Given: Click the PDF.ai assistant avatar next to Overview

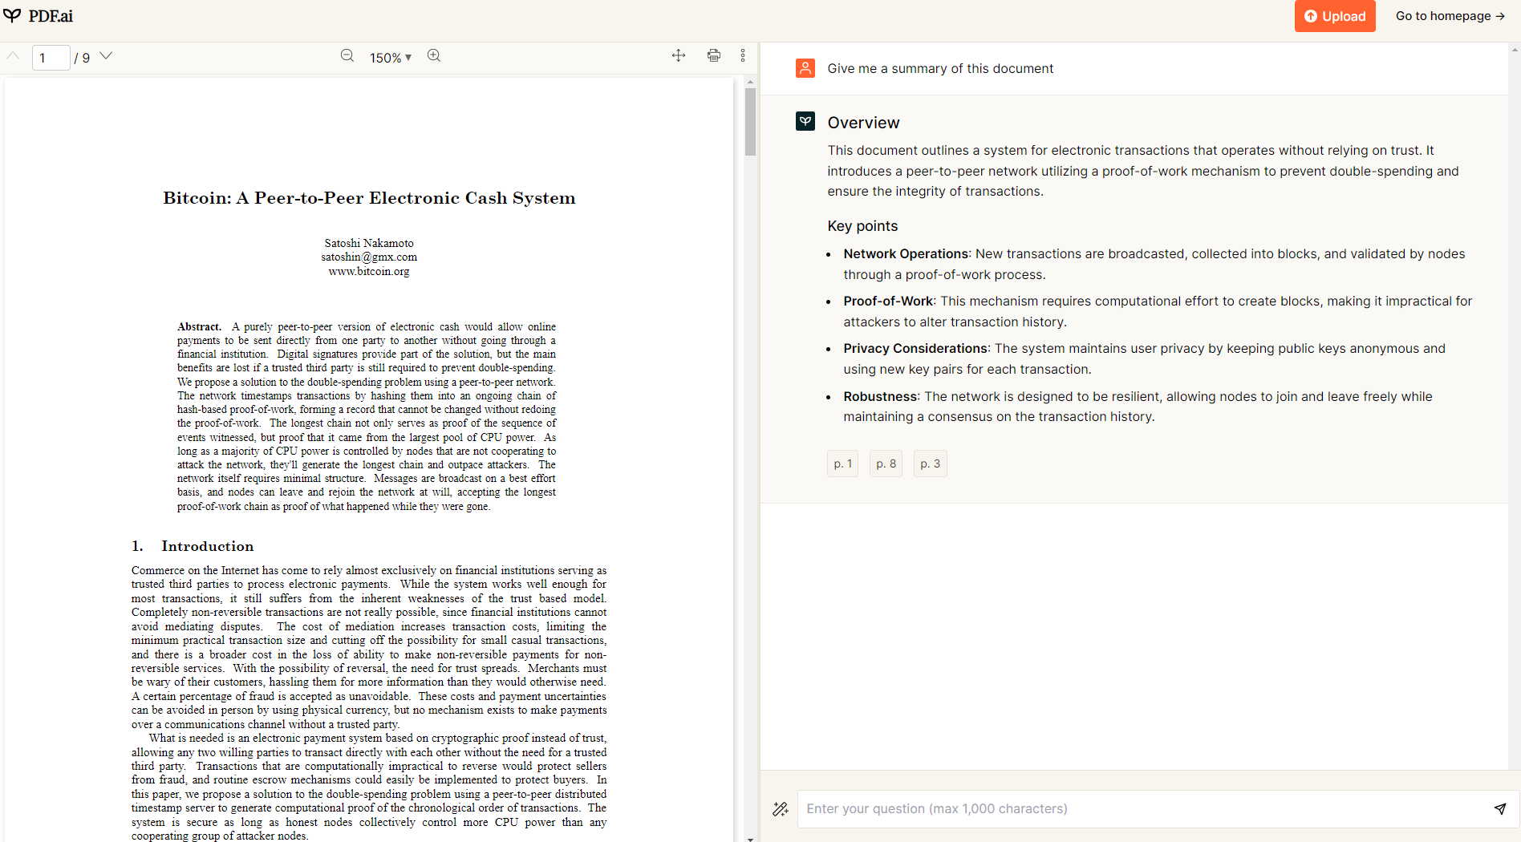Looking at the screenshot, I should tap(805, 121).
